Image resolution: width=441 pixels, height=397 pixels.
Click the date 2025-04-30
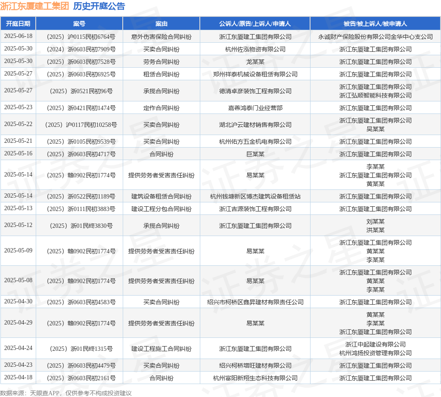coord(18,302)
